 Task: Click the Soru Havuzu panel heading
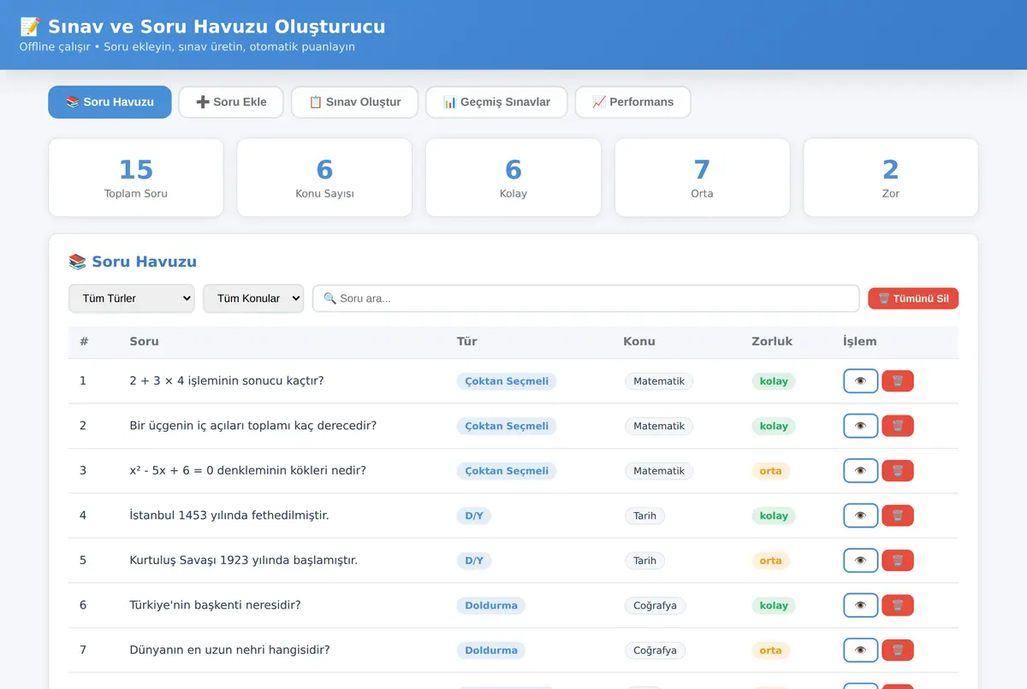click(133, 262)
